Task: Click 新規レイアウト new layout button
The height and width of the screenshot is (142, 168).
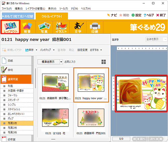Action: [12, 50]
